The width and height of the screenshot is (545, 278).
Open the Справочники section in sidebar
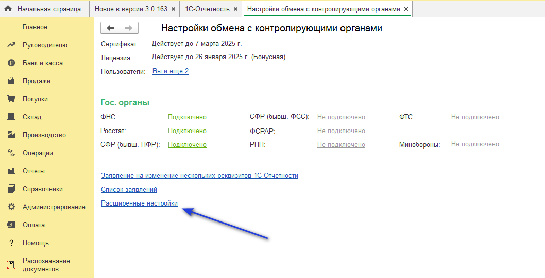tap(42, 189)
